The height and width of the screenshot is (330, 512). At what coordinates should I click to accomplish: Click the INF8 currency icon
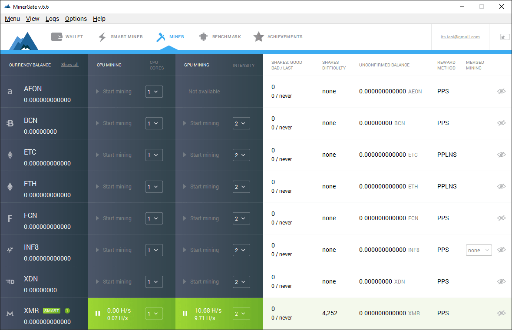click(10, 251)
